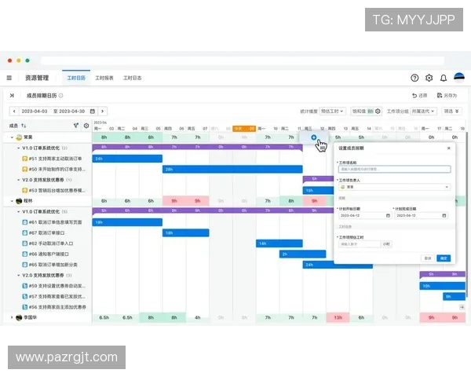The image size is (471, 377).
Task: Expand the member row 李国华
Action: [x=12, y=317]
